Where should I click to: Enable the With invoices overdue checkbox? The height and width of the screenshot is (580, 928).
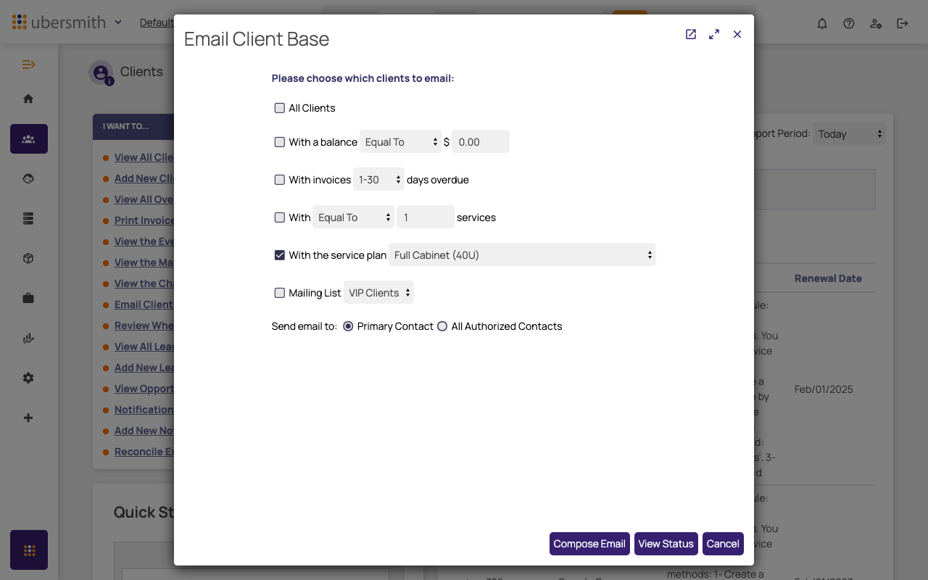pos(280,180)
